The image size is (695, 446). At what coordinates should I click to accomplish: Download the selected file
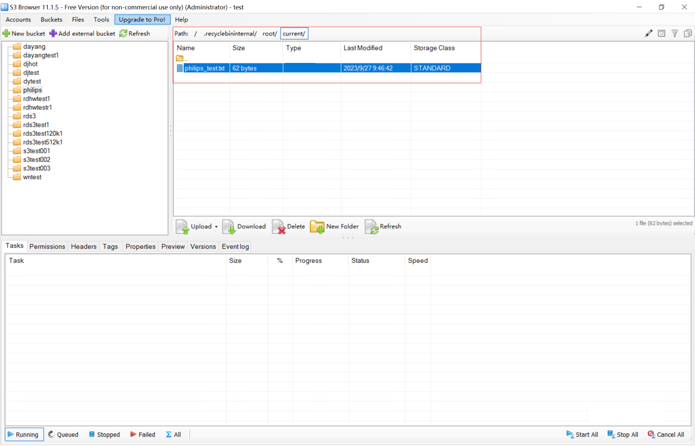point(244,226)
